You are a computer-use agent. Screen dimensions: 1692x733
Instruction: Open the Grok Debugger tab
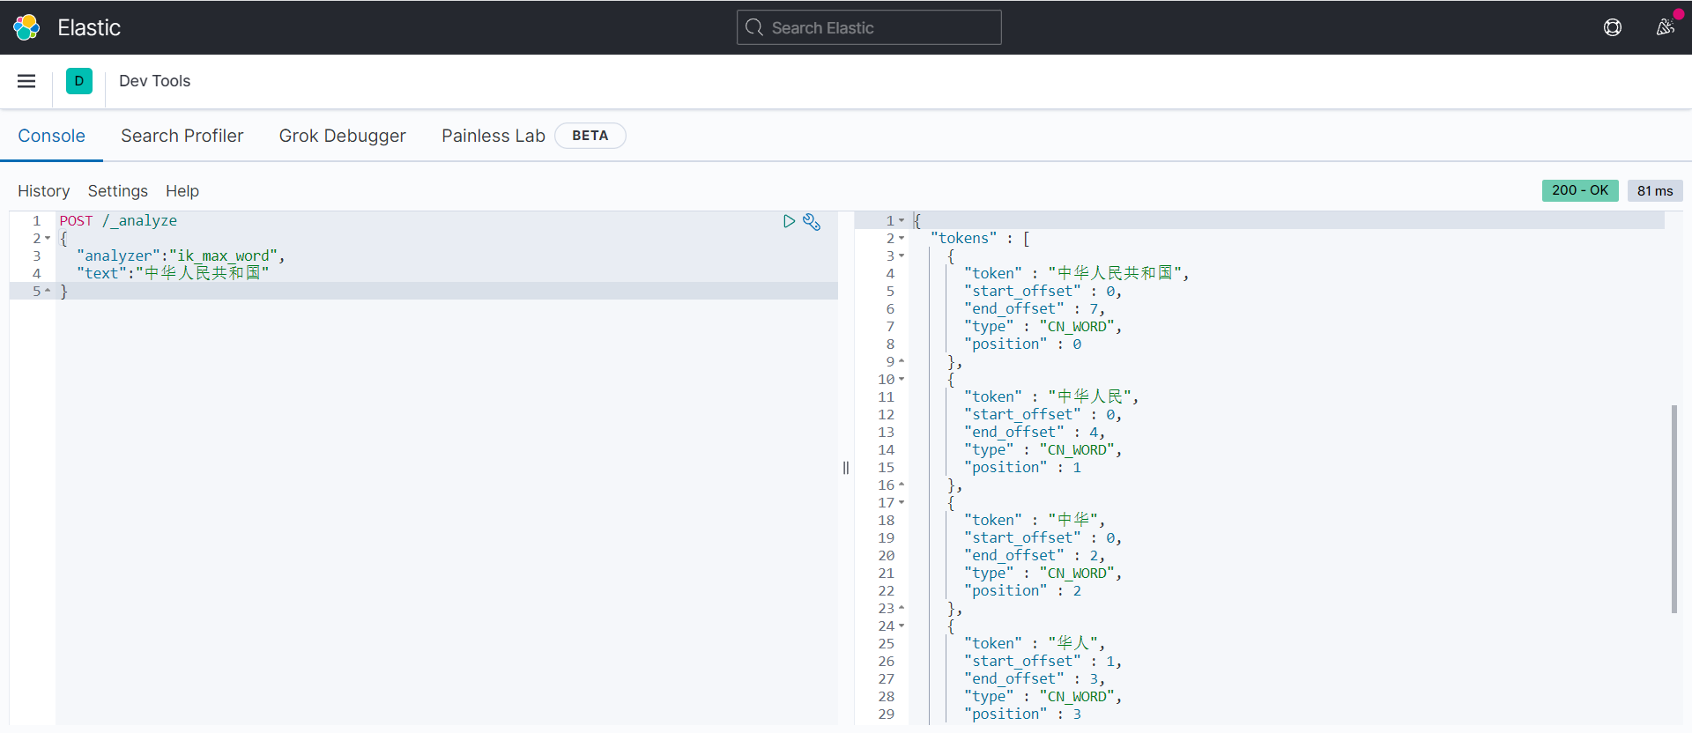343,136
